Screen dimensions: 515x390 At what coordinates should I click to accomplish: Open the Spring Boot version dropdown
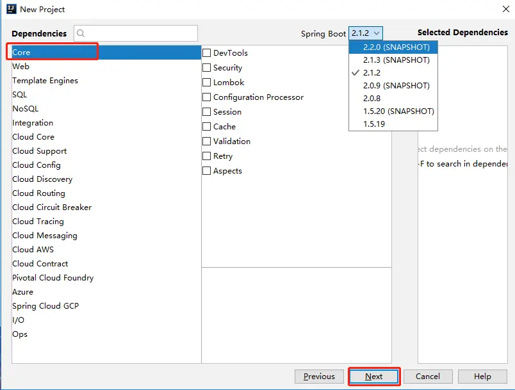(x=366, y=33)
